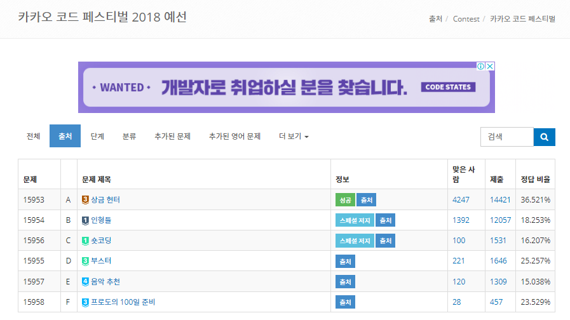
Task: Open the 추가된 영어 문제 tab
Action: [234, 137]
